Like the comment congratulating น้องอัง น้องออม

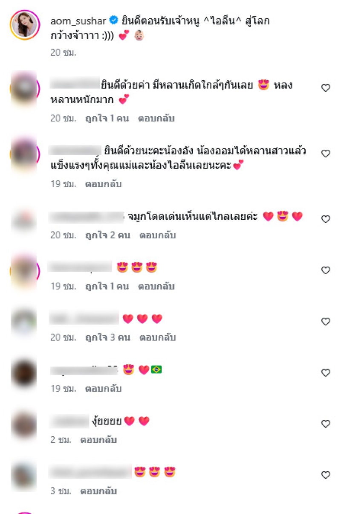(326, 154)
